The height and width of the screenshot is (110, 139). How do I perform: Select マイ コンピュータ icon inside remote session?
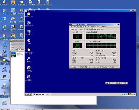29,24
